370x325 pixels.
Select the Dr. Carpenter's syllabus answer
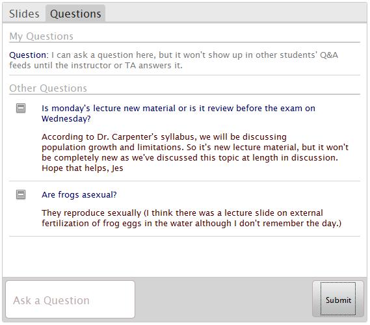195,152
